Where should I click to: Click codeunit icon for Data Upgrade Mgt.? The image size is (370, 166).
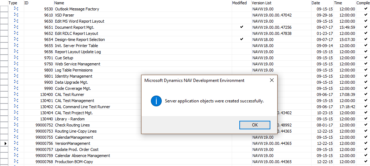point(16,82)
